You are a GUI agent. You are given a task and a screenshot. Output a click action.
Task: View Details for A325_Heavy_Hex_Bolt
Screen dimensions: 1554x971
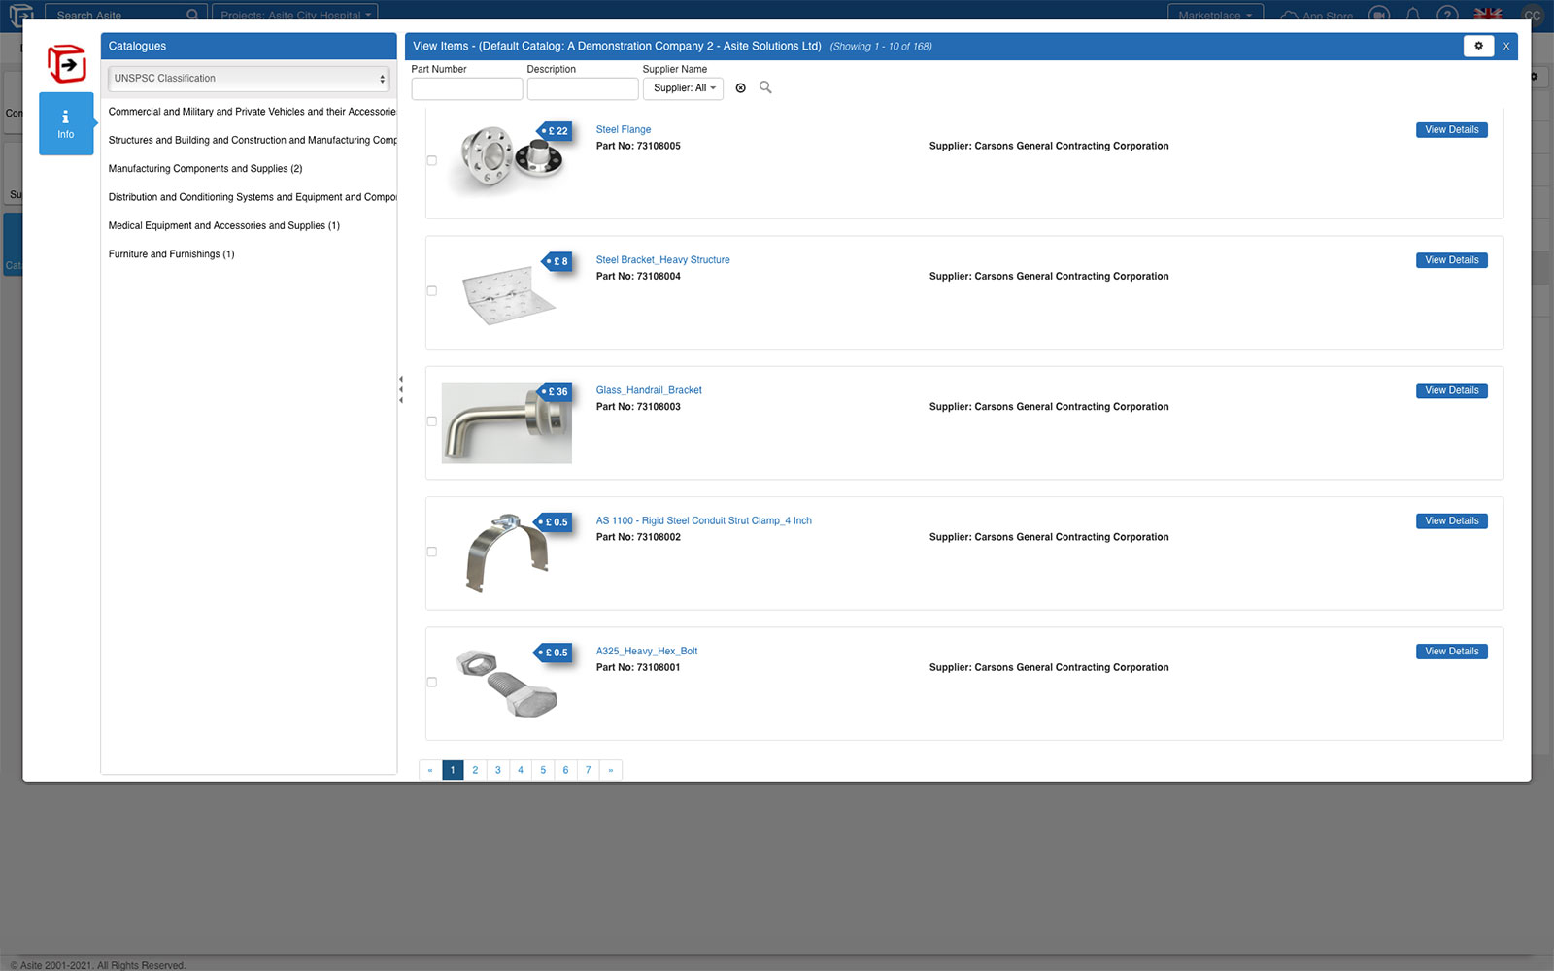(x=1452, y=652)
